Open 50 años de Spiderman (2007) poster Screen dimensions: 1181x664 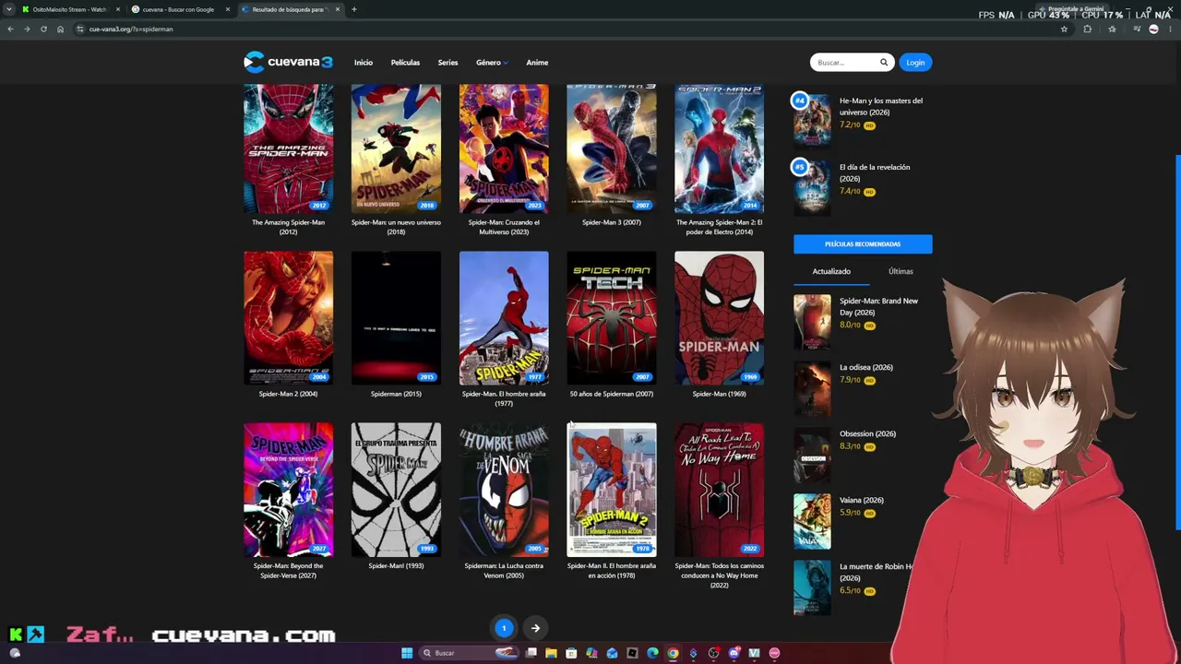point(612,318)
